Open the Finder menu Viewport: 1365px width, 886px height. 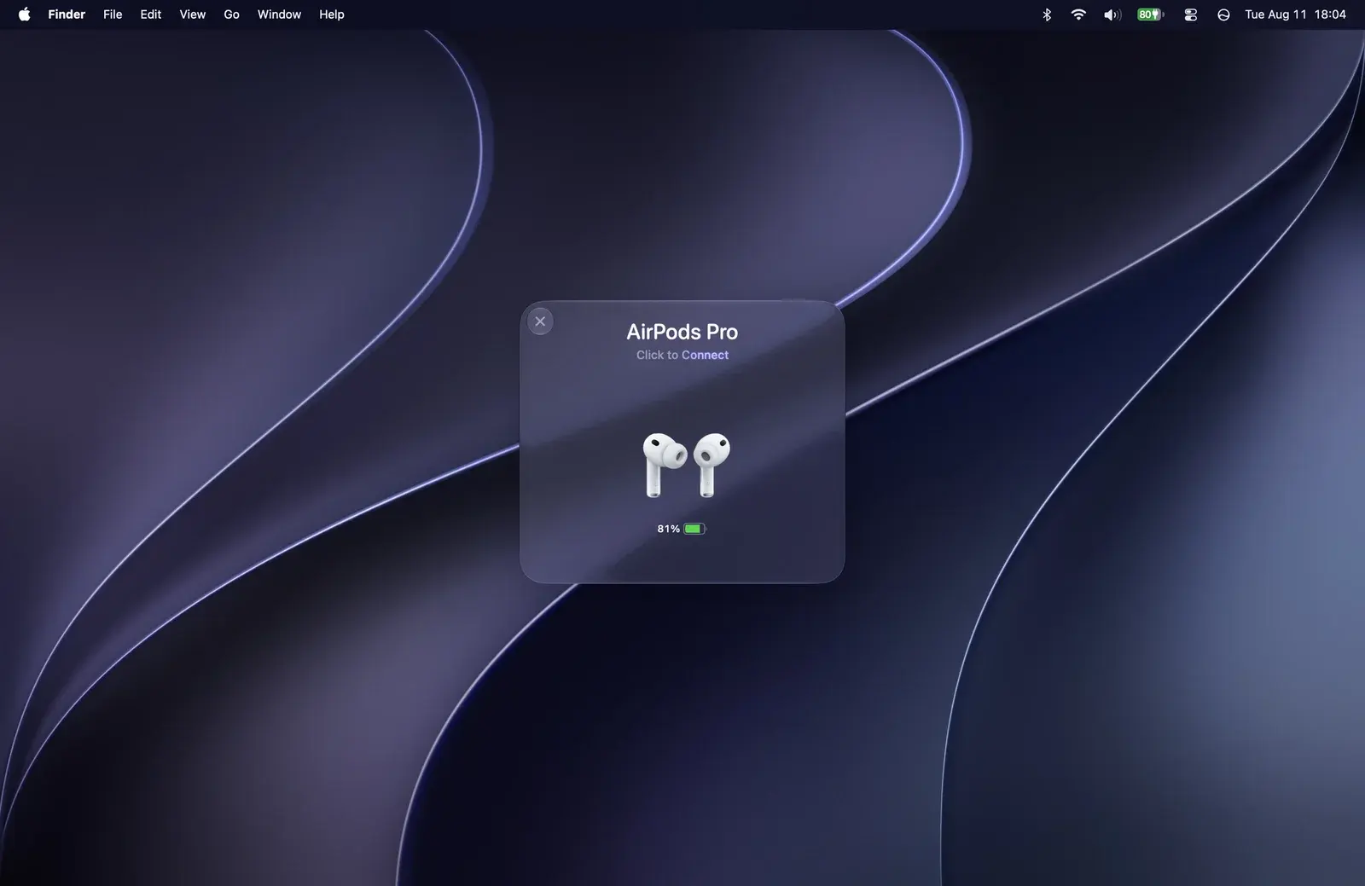pyautogui.click(x=67, y=14)
